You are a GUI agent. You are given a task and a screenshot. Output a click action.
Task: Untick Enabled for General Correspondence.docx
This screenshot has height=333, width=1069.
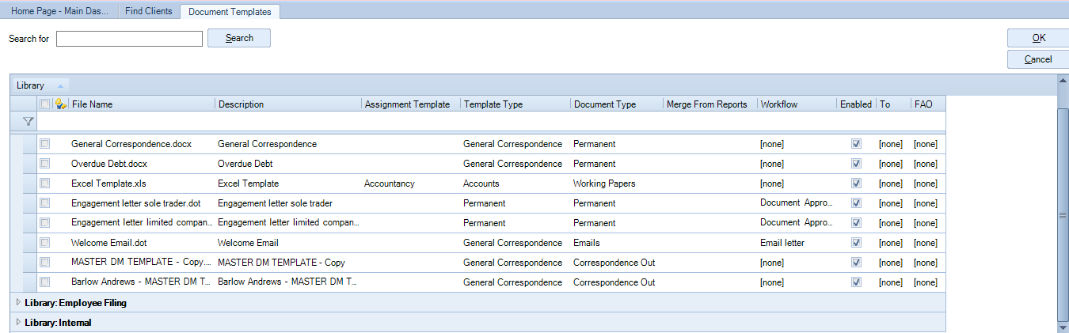pyautogui.click(x=856, y=144)
